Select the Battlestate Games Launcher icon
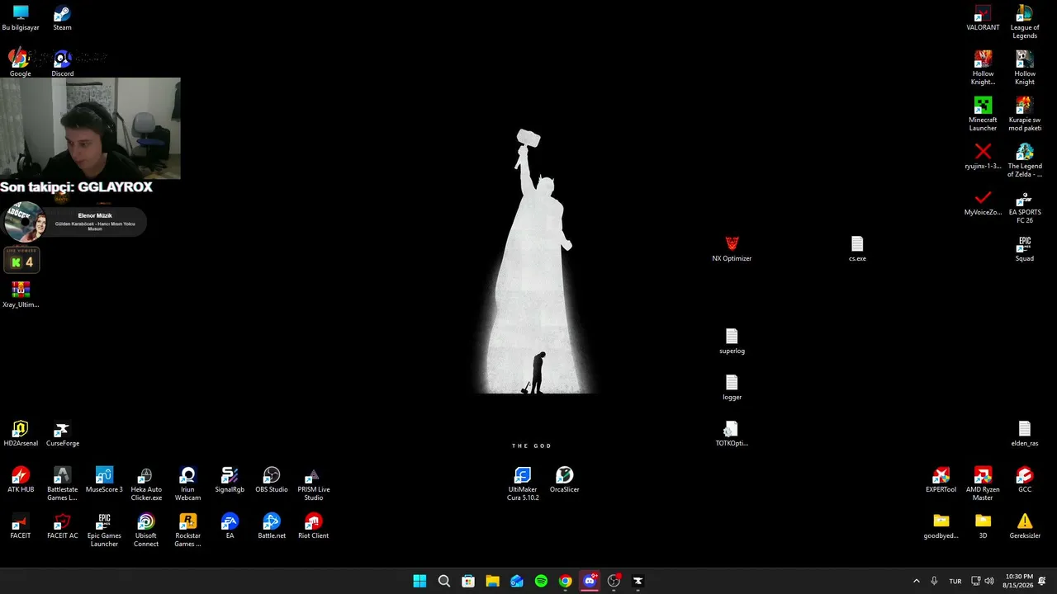Screen dimensions: 1057x594 click(62, 484)
